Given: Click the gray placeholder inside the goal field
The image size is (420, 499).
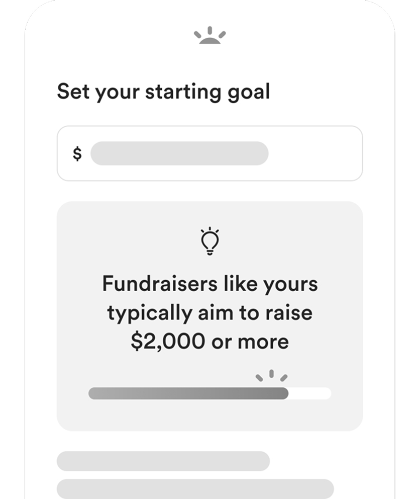Looking at the screenshot, I should point(179,153).
